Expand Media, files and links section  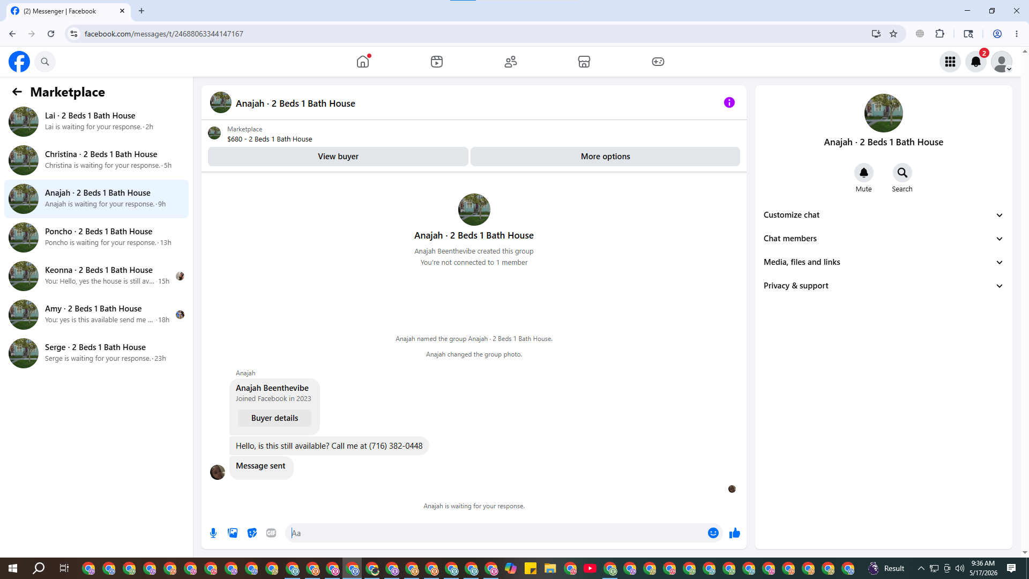point(883,262)
